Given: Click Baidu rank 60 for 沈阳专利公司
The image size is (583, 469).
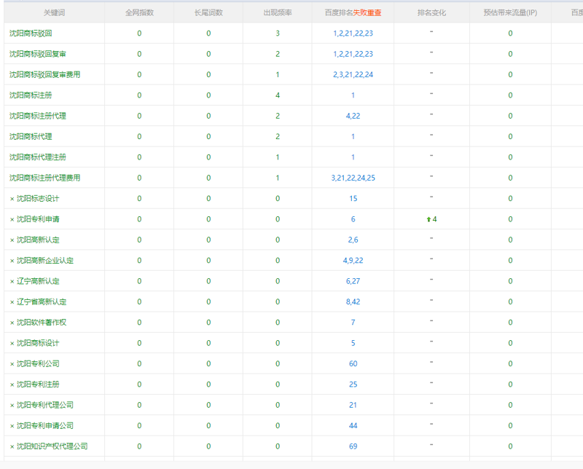Looking at the screenshot, I should [353, 363].
